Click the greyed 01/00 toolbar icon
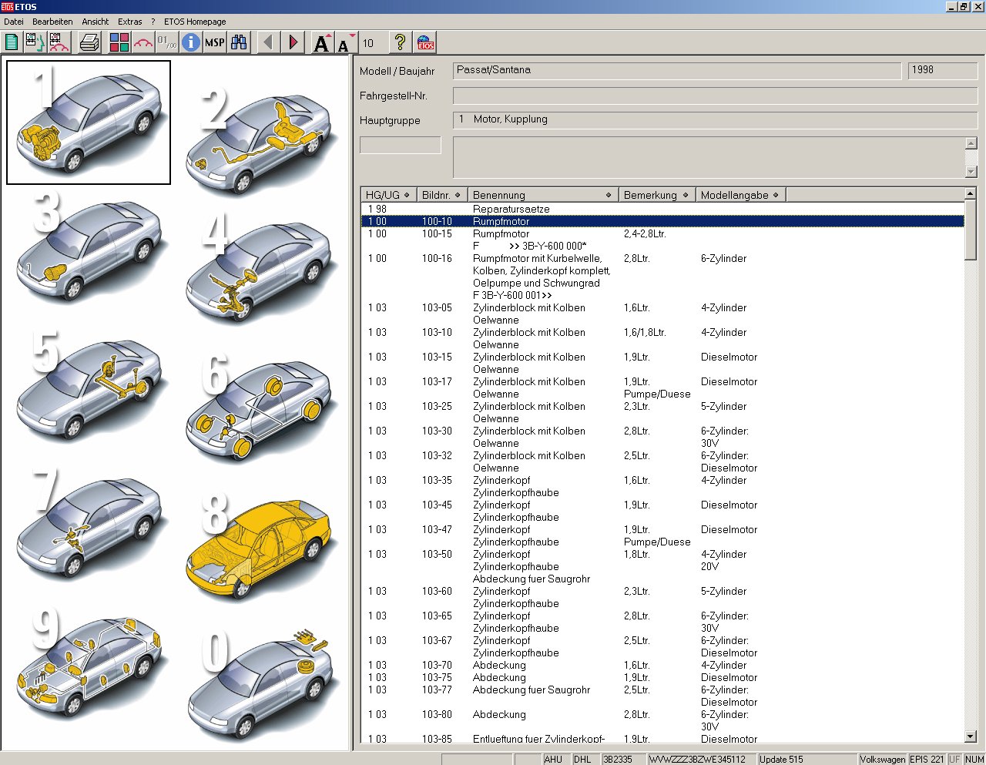This screenshot has height=765, width=986. point(167,42)
